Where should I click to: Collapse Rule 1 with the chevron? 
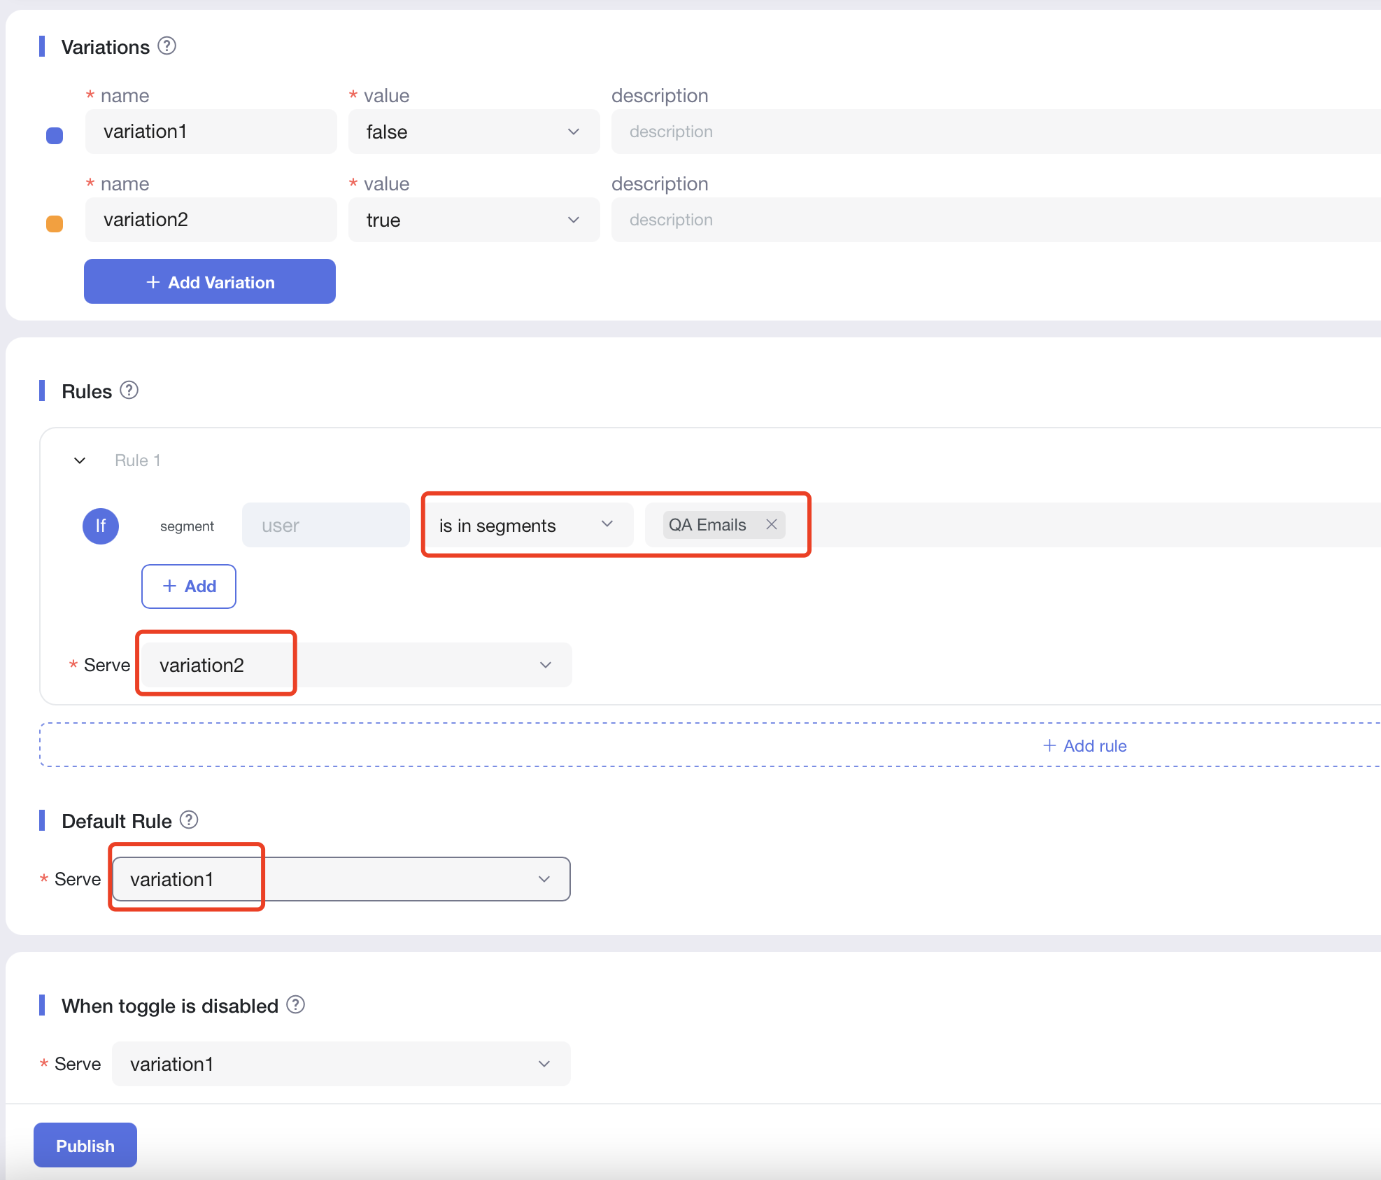(x=80, y=460)
